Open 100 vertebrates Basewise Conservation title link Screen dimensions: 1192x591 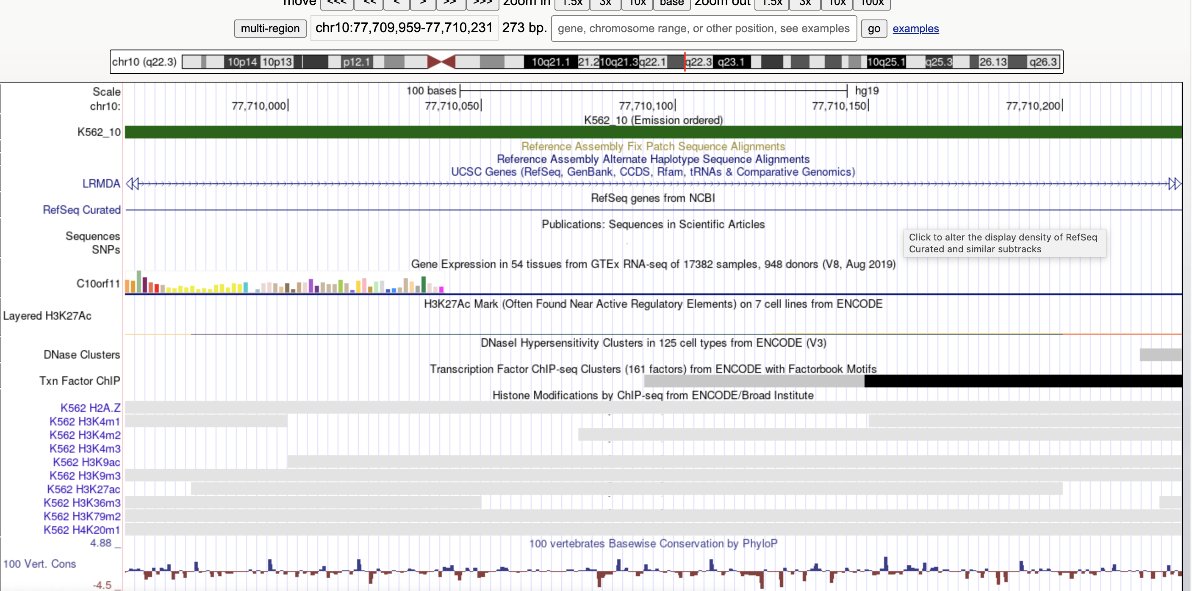pos(652,543)
